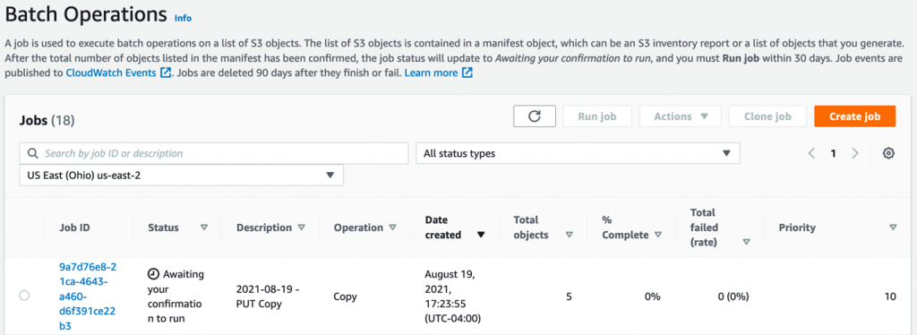The height and width of the screenshot is (335, 917).
Task: Open the Info link beside Batch Operations
Action: click(183, 18)
